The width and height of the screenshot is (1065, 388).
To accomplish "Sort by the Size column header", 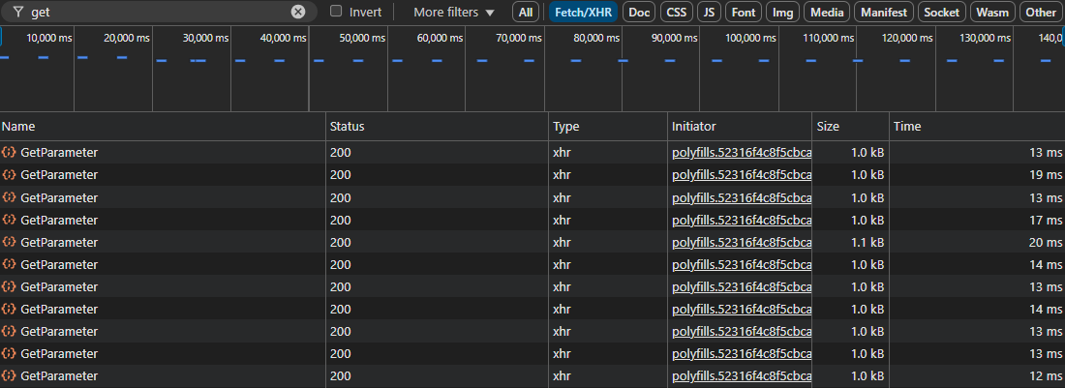I will pos(828,127).
